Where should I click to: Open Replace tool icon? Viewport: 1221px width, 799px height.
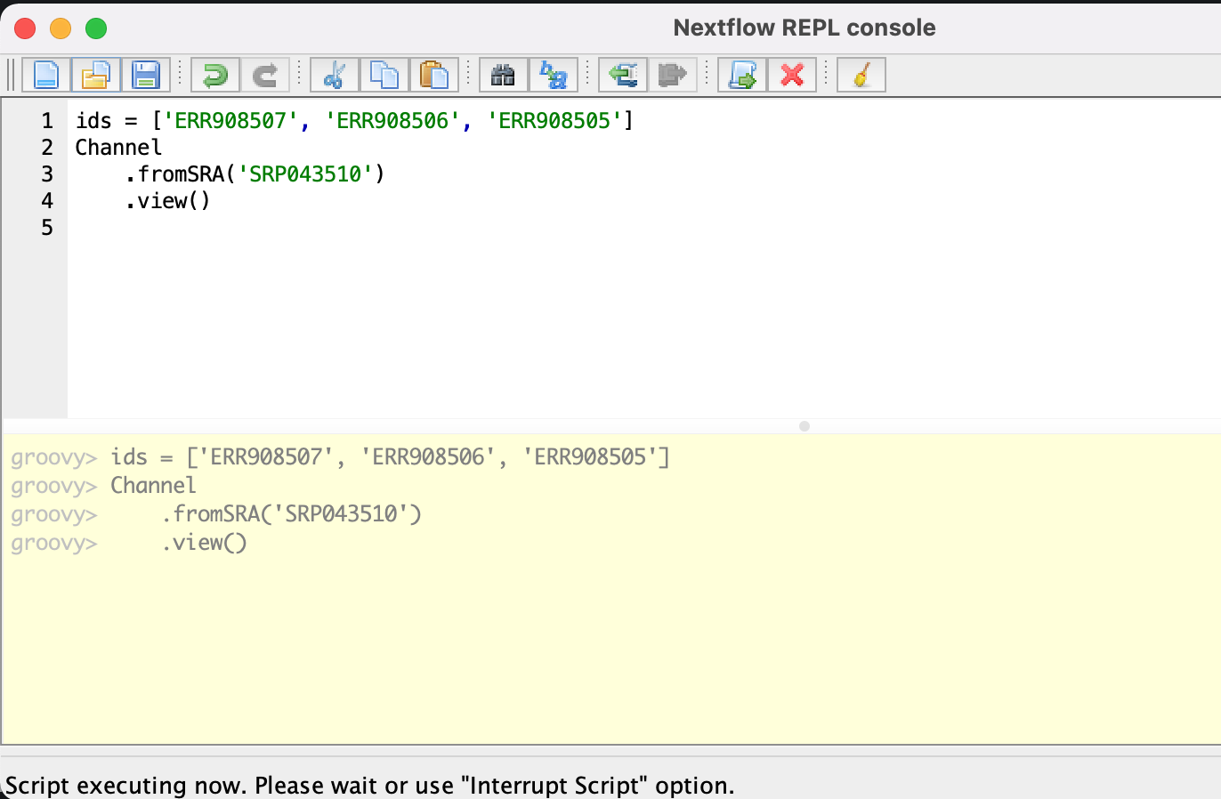(x=553, y=75)
